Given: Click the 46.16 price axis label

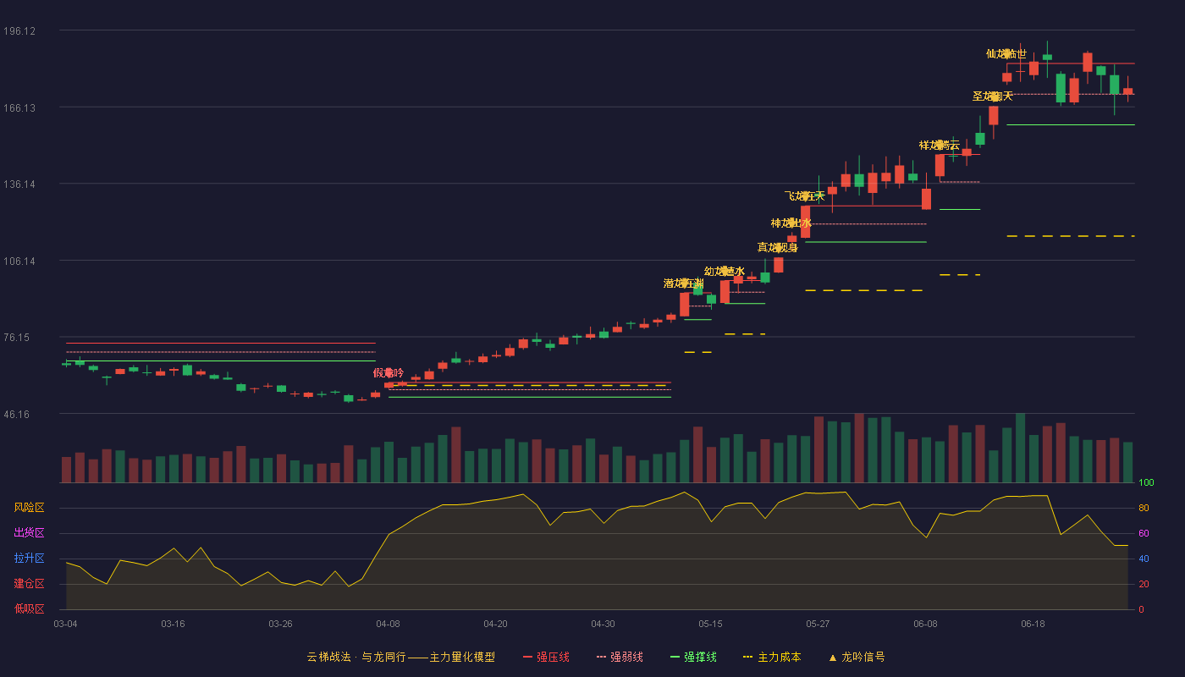Looking at the screenshot, I should (x=17, y=415).
